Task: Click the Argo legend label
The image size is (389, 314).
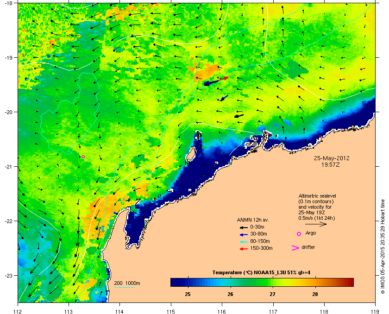Action: [311, 233]
